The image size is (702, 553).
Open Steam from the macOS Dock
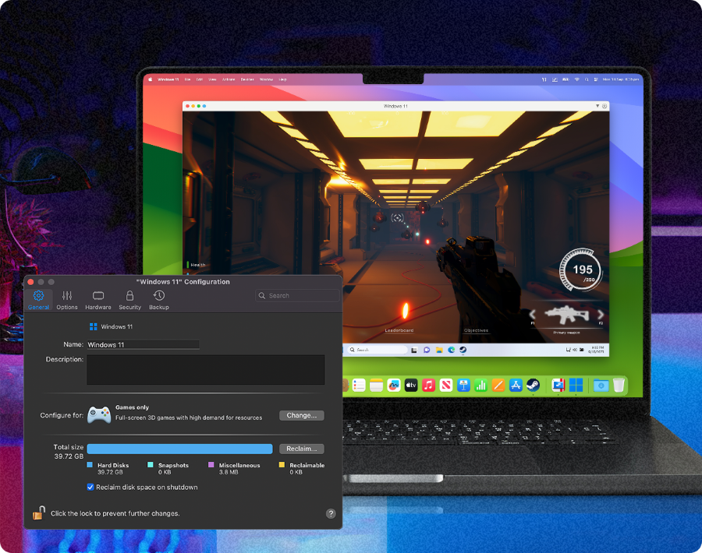(x=533, y=385)
